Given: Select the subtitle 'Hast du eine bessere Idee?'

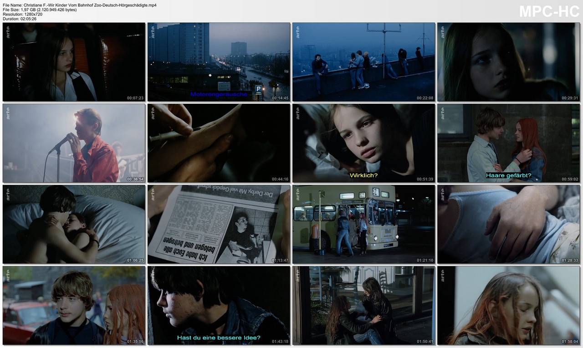Looking at the screenshot, I should [219, 338].
